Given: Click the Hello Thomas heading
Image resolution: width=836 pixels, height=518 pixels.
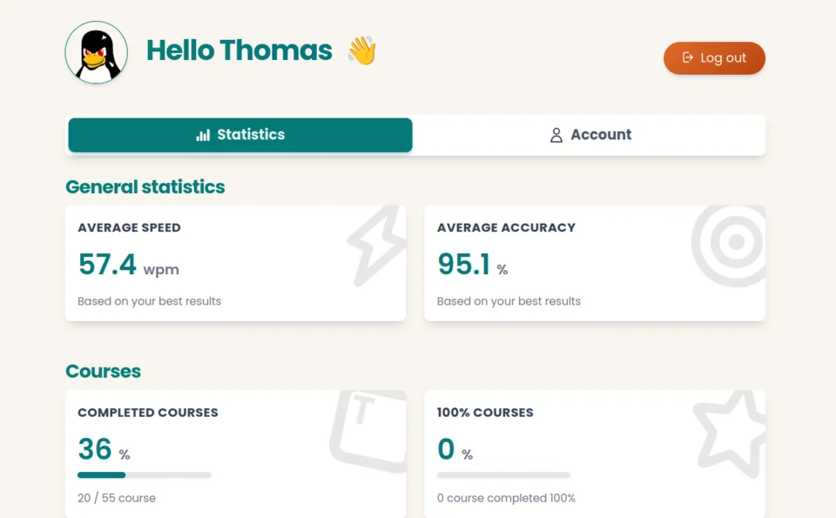Looking at the screenshot, I should click(239, 50).
